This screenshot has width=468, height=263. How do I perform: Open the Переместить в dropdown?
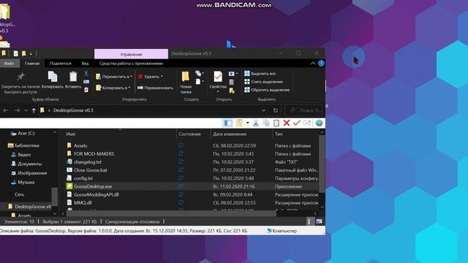pos(114,77)
